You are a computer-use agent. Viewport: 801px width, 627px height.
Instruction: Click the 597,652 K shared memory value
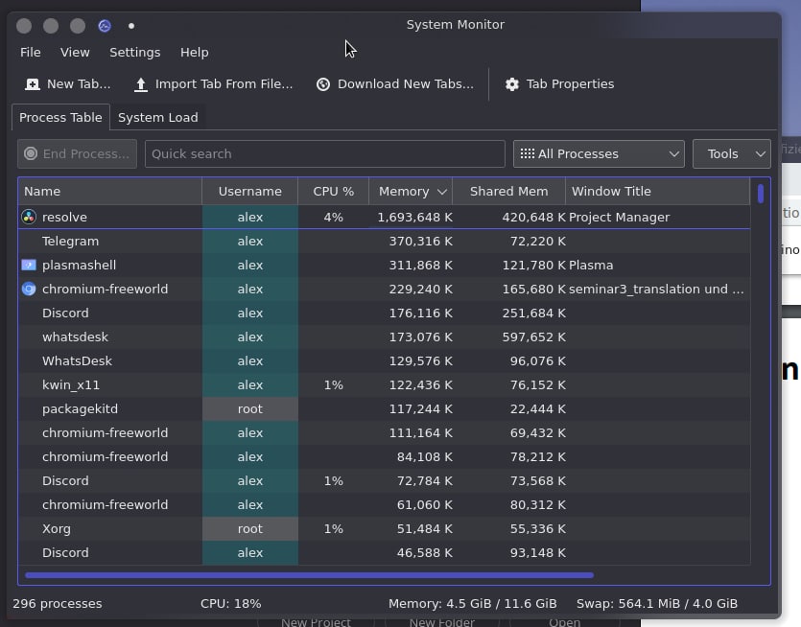[533, 337]
